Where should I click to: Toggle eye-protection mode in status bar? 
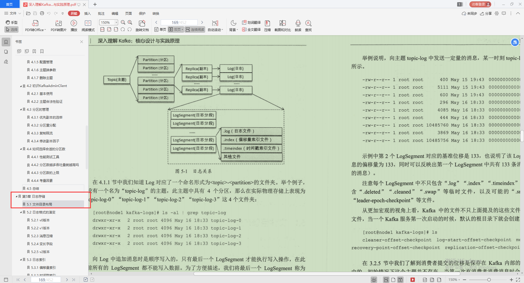point(374,280)
